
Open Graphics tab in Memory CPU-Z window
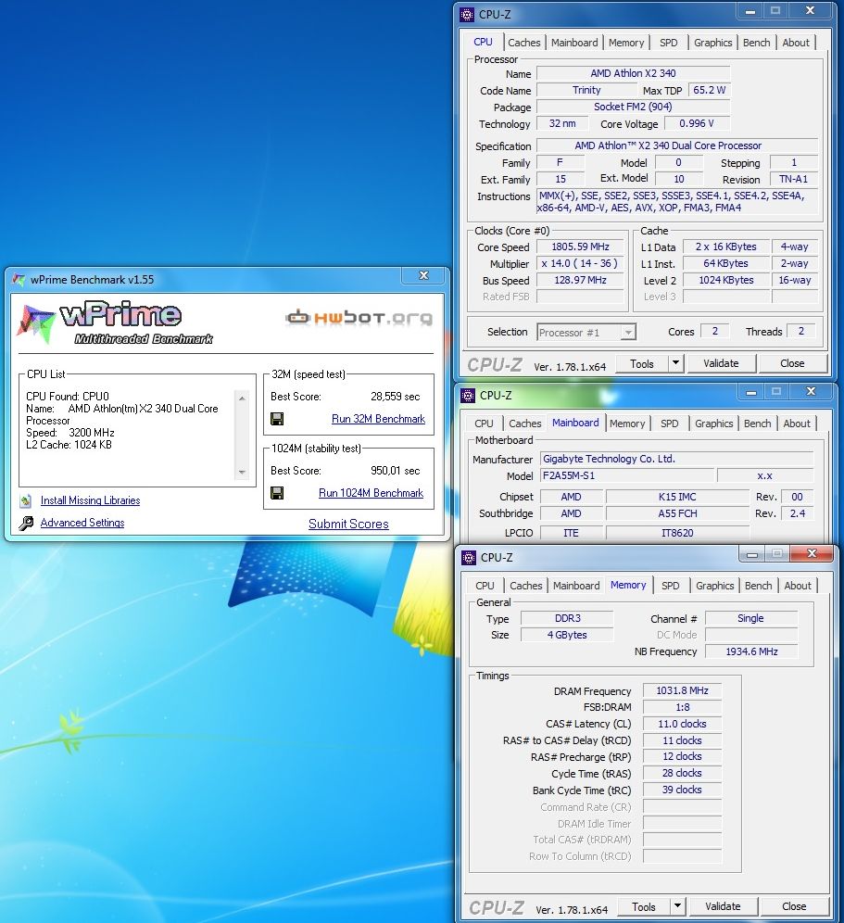point(714,586)
